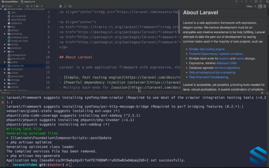This screenshot has width=269, height=168.
Task: Expand the resources folder
Action: click(5, 69)
